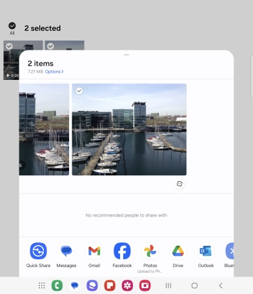
Task: Share to Facebook app
Action: point(122,251)
